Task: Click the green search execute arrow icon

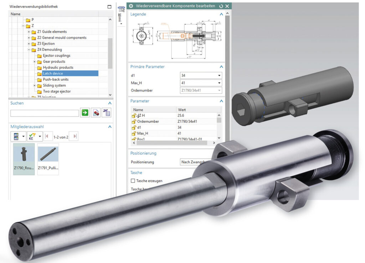Action: pyautogui.click(x=84, y=112)
